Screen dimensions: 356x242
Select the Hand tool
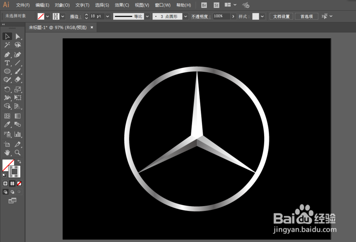[7, 153]
